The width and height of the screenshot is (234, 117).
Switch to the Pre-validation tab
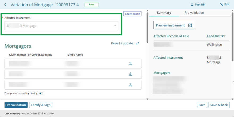tap(194, 13)
